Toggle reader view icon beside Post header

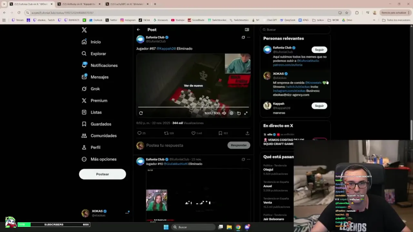click(247, 30)
